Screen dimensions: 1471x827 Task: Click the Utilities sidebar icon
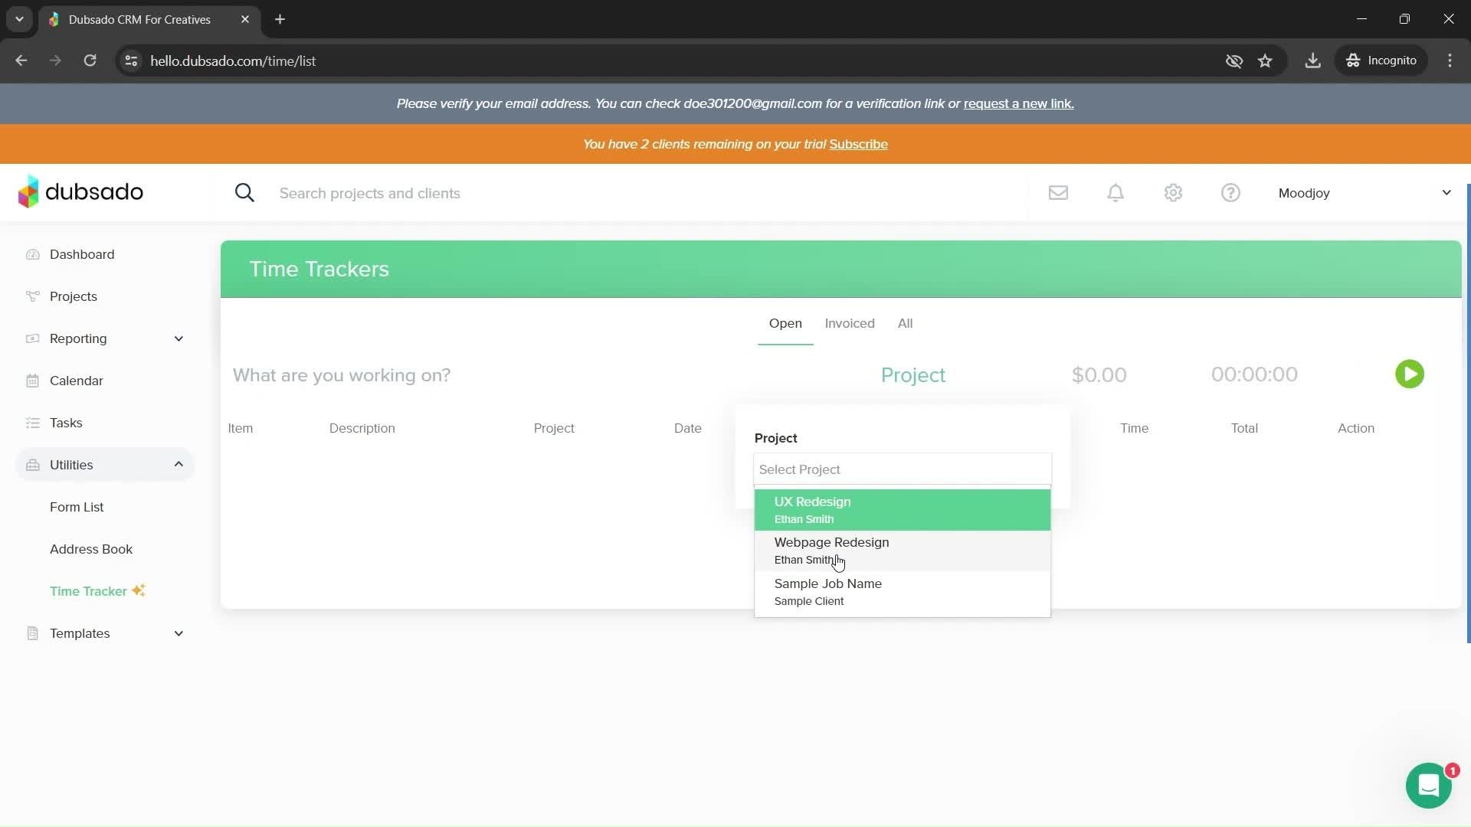[x=32, y=465]
